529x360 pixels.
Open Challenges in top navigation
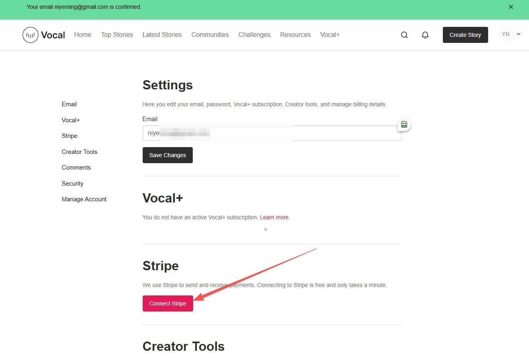click(x=254, y=35)
